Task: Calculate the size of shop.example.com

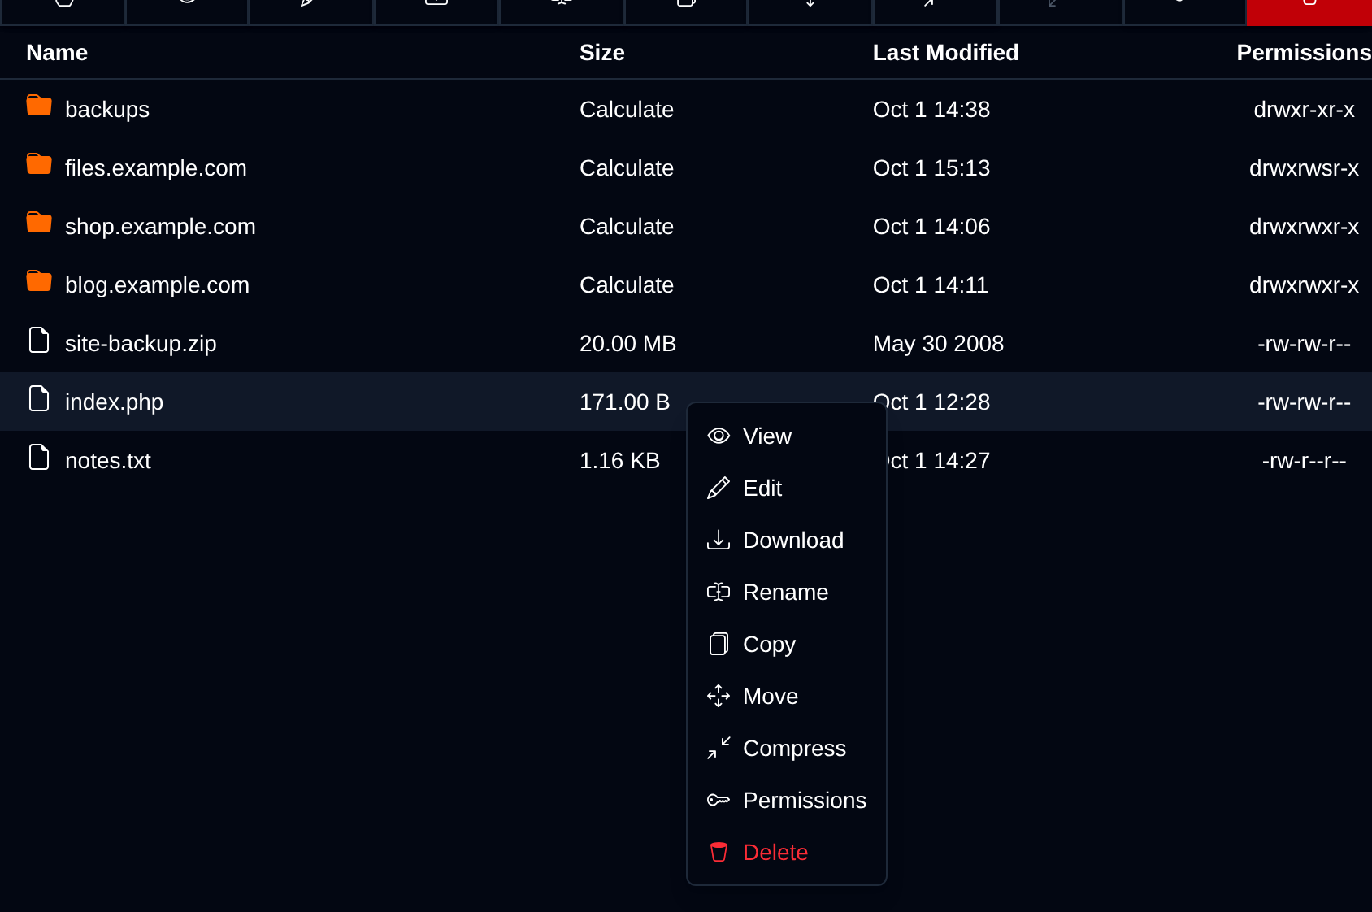Action: click(627, 226)
